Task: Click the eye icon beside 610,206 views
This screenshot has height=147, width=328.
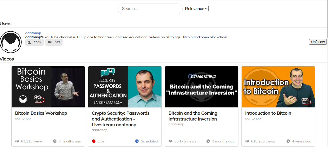Action: pos(247,141)
